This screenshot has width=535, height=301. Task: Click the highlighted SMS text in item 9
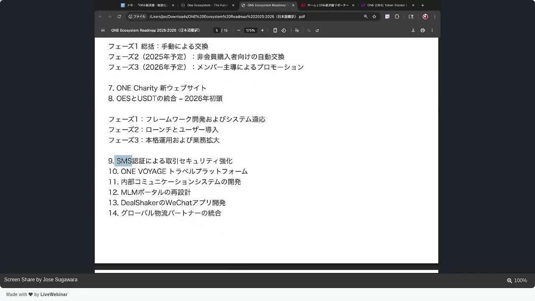point(124,161)
